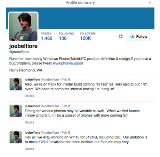Expand Details under Win10 512MB tweet

pos(29,149)
